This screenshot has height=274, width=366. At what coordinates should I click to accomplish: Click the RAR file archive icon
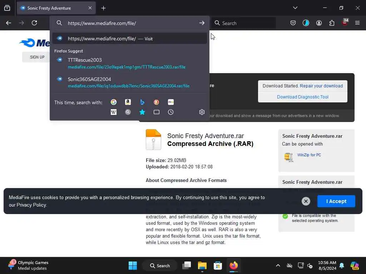click(153, 139)
